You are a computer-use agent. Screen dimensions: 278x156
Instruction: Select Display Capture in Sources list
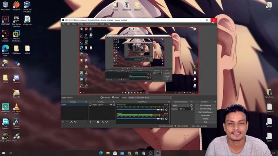[x=98, y=105]
